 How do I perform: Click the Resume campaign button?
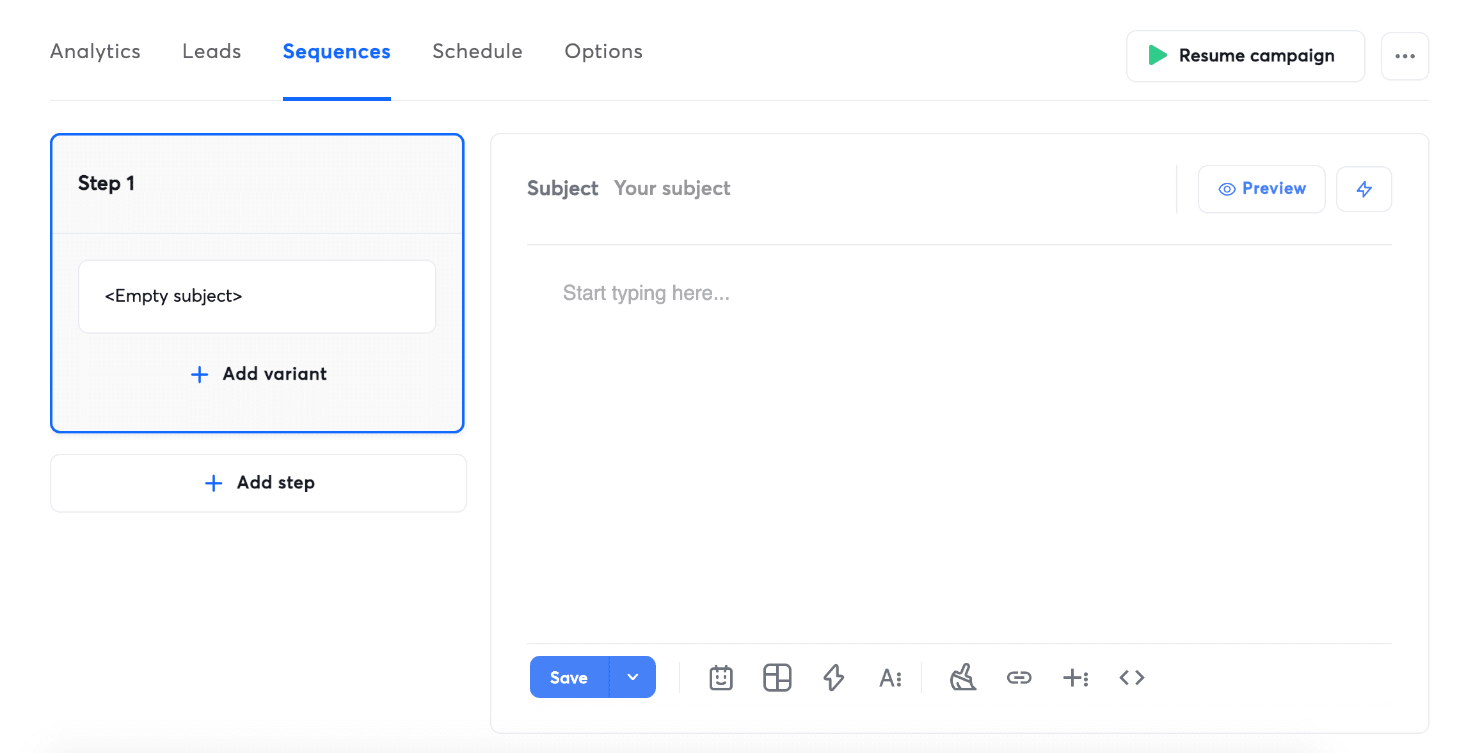click(1245, 56)
